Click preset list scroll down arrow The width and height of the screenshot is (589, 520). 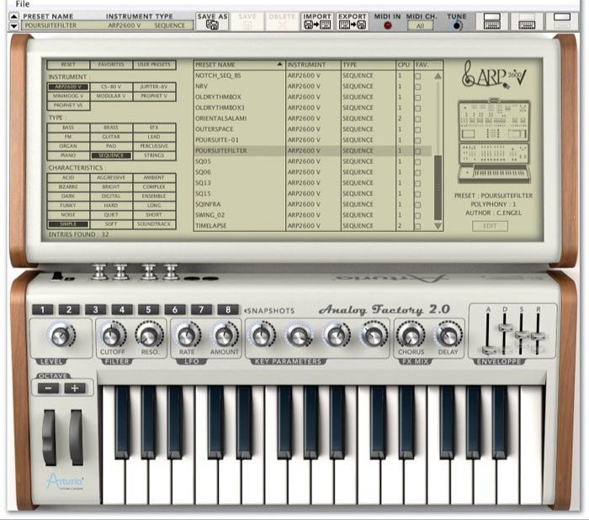pyautogui.click(x=438, y=226)
